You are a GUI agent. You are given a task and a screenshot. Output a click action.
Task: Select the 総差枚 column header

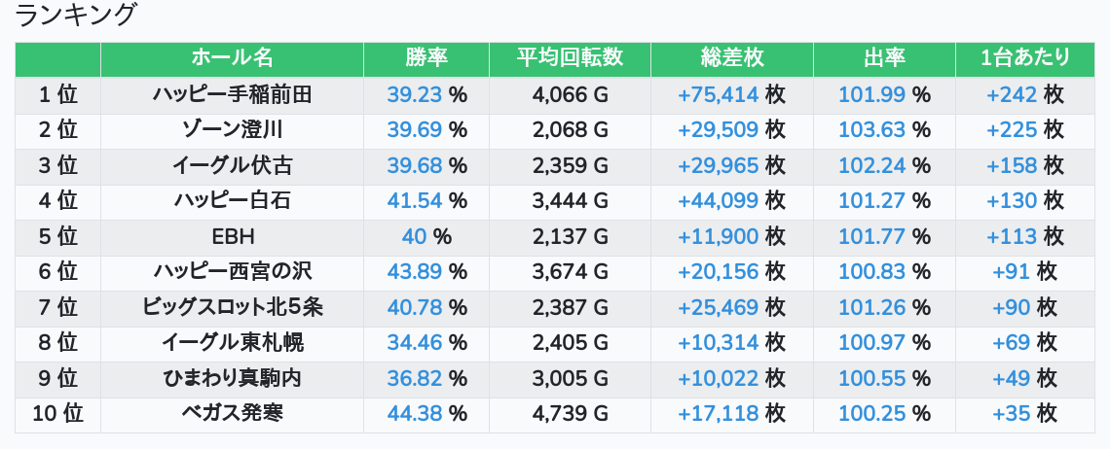coord(731,58)
